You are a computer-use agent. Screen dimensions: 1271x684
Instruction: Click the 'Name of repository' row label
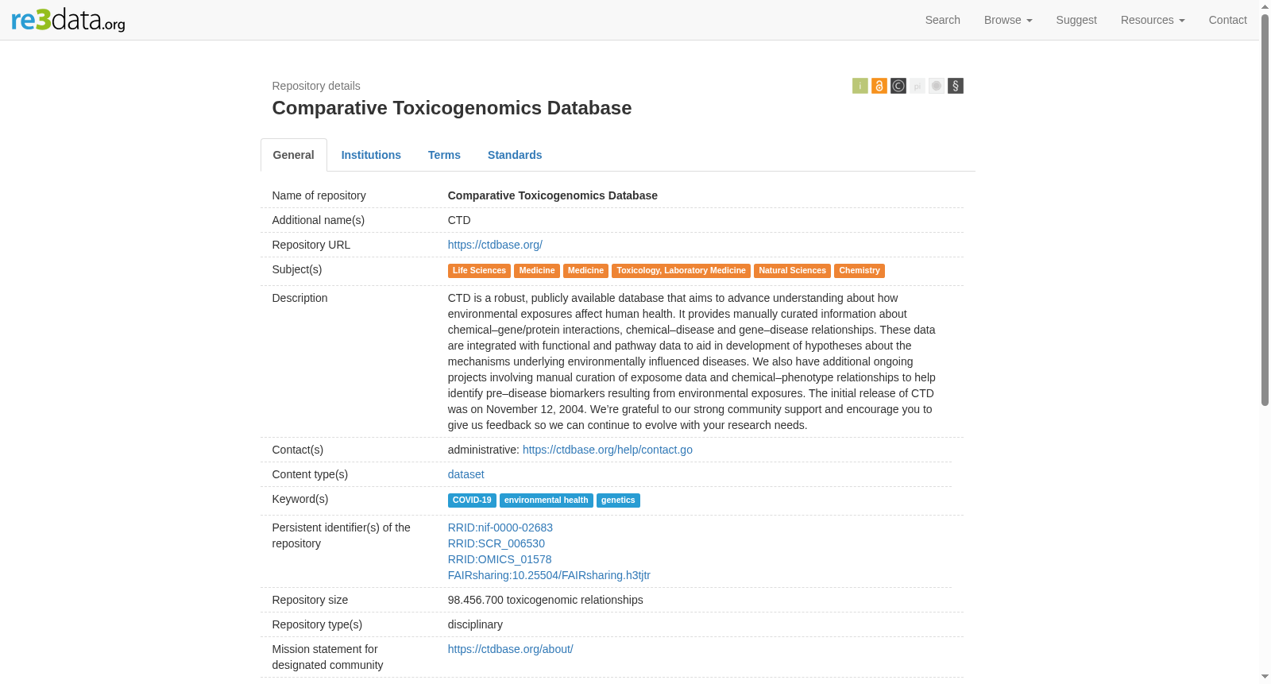click(x=319, y=195)
